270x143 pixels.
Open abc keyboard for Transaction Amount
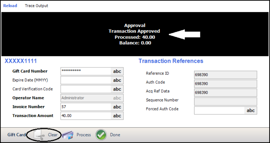pos(117,116)
